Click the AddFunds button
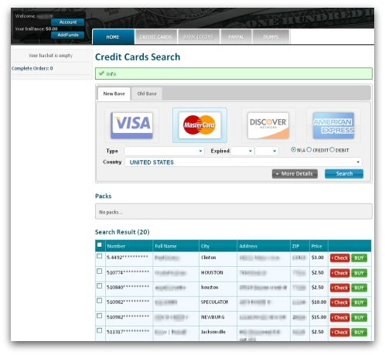Image resolution: width=385 pixels, height=355 pixels. point(68,35)
